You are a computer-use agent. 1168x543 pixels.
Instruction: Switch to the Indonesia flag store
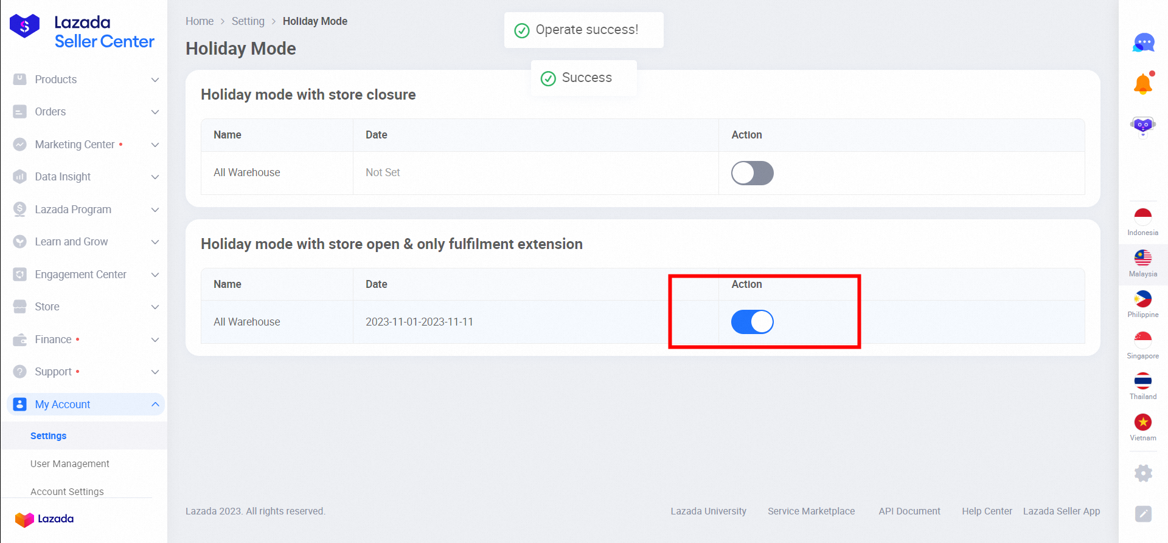tap(1142, 217)
